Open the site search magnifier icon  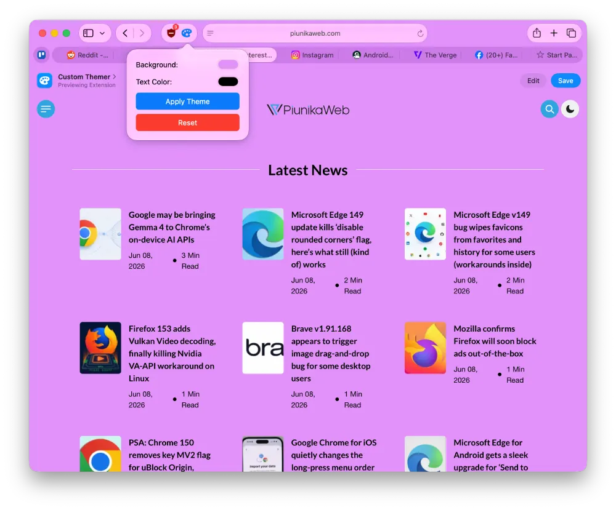click(x=549, y=109)
